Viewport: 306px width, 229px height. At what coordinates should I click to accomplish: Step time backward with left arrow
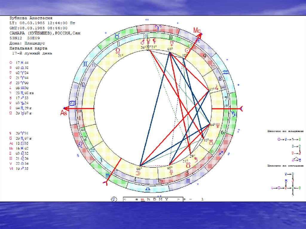(x=125, y=199)
